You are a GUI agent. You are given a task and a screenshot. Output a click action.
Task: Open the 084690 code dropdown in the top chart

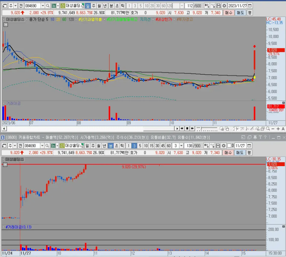[x=43, y=6]
